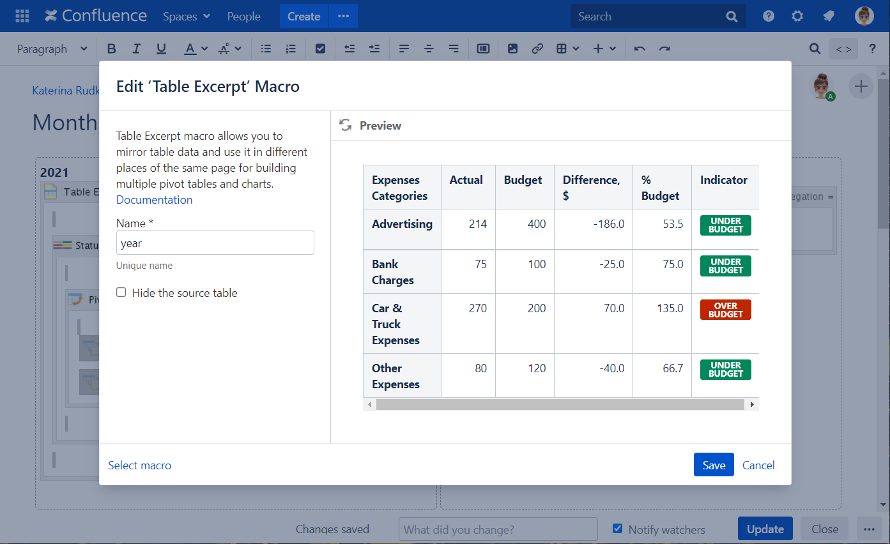890x544 pixels.
Task: Enable Hide the source table checkbox
Action: click(x=121, y=292)
